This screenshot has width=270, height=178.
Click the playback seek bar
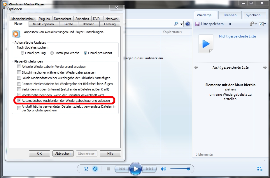tap(194, 161)
